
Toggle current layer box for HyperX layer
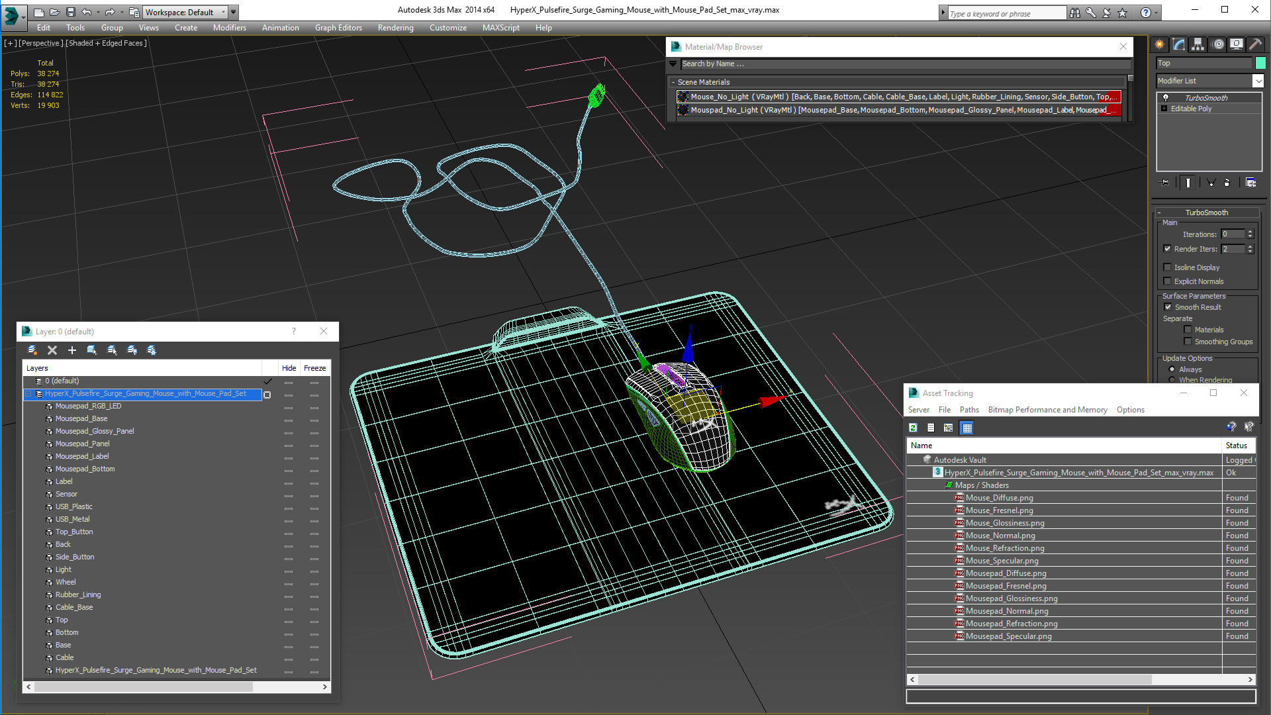click(x=267, y=395)
